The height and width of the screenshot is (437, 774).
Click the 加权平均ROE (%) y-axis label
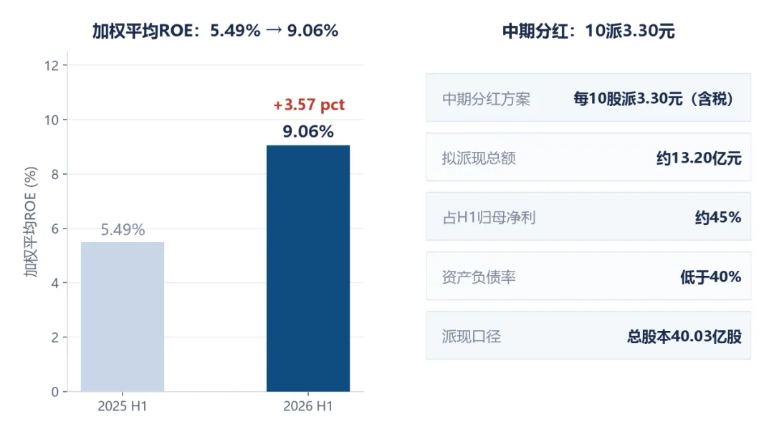point(31,222)
